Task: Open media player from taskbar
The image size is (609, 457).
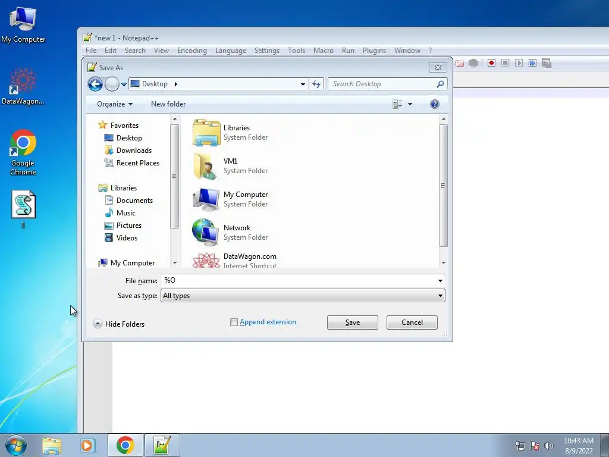Action: pos(88,445)
